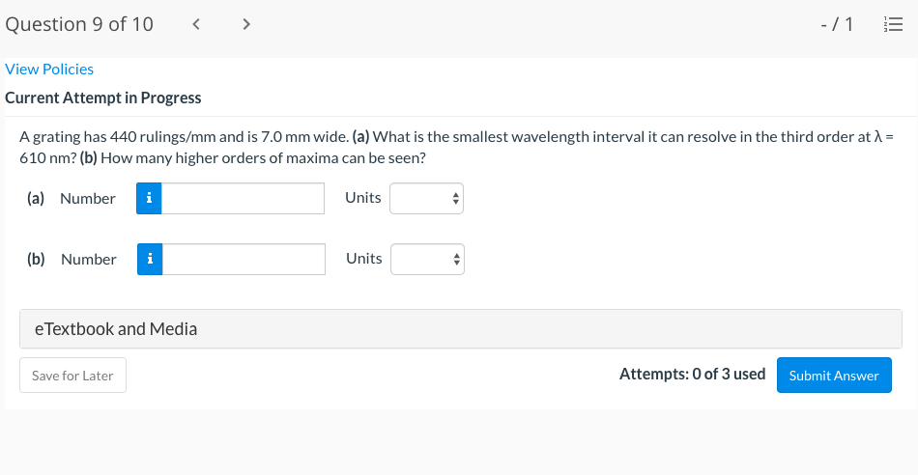Click the Units label for part (a)
The width and height of the screenshot is (918, 475).
pos(363,198)
